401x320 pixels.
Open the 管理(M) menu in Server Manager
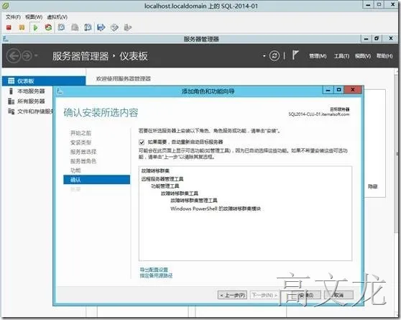click(x=318, y=56)
